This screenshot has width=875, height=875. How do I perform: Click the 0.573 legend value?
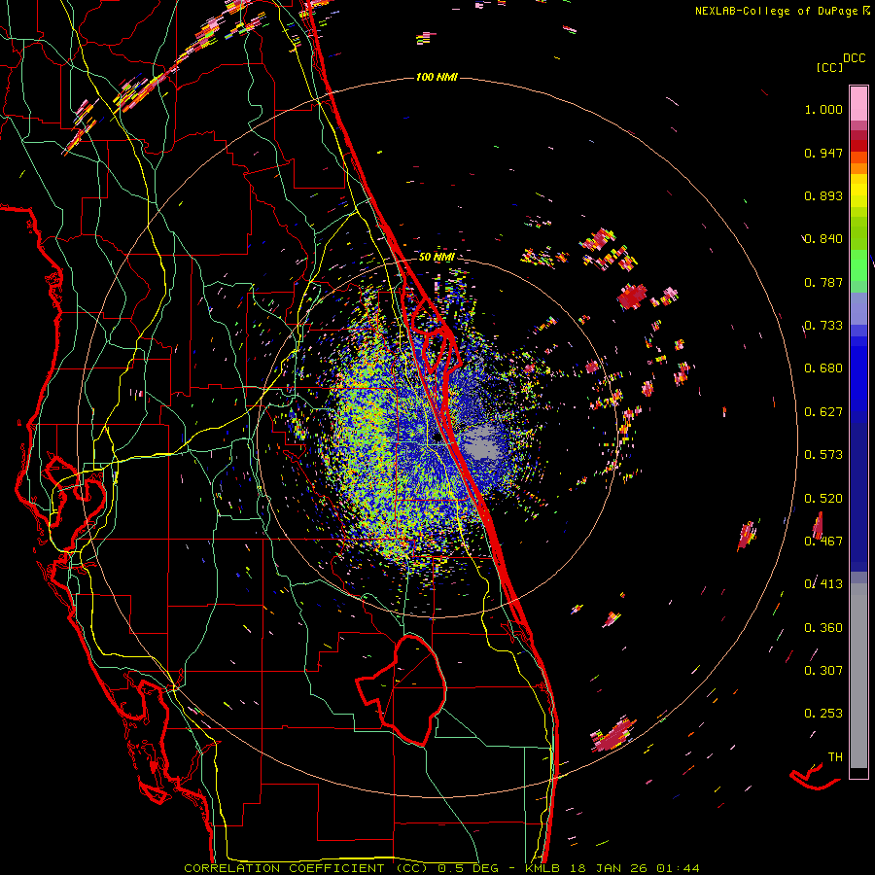[x=823, y=455]
